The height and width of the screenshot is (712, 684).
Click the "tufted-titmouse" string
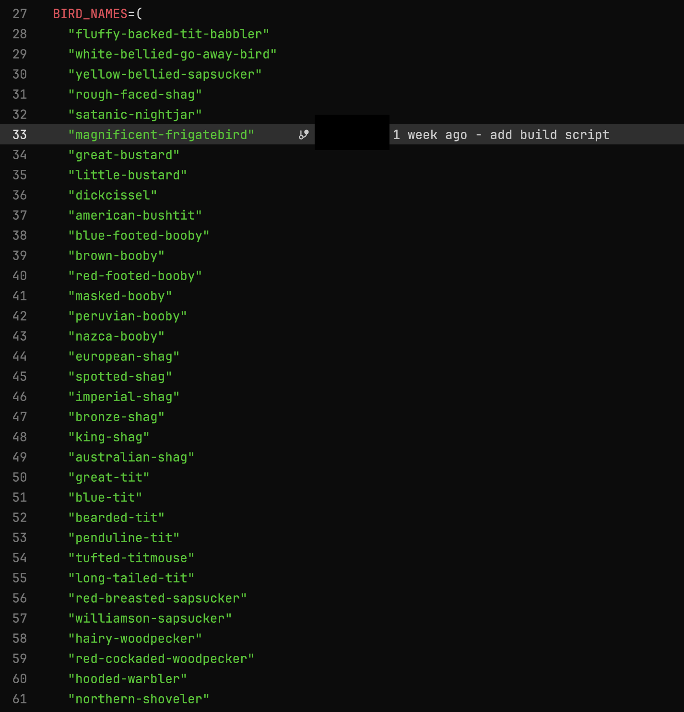pos(131,558)
